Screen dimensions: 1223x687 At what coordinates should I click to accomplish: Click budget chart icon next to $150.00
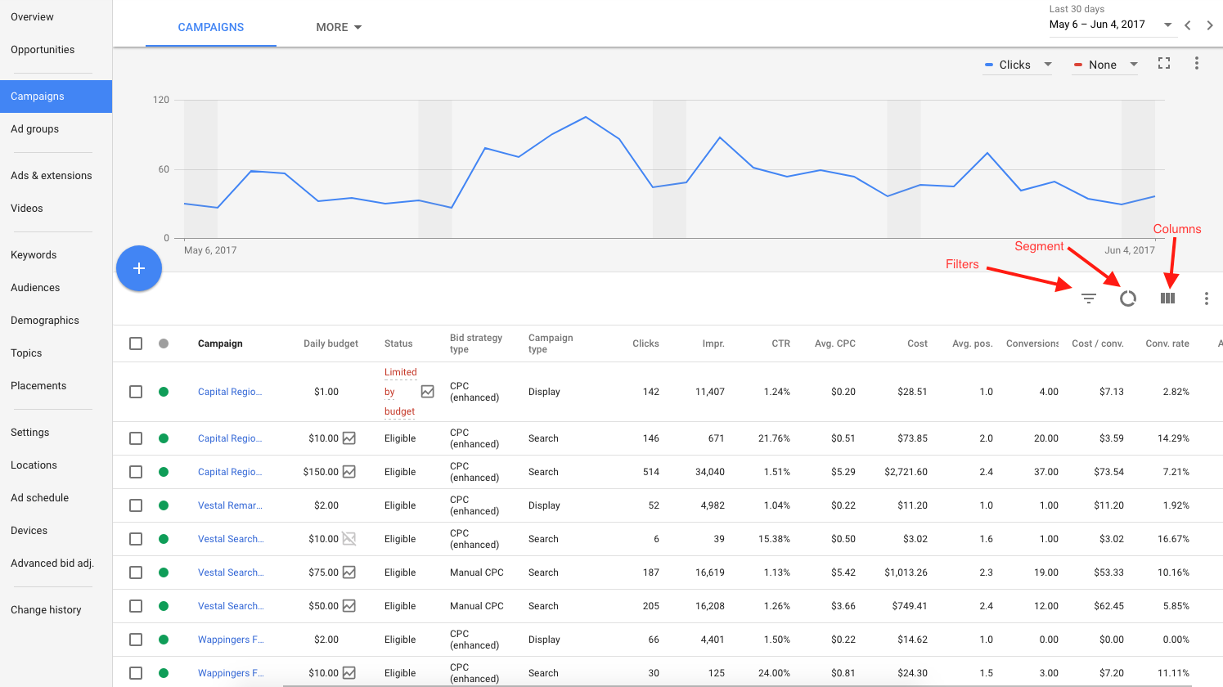tap(349, 472)
